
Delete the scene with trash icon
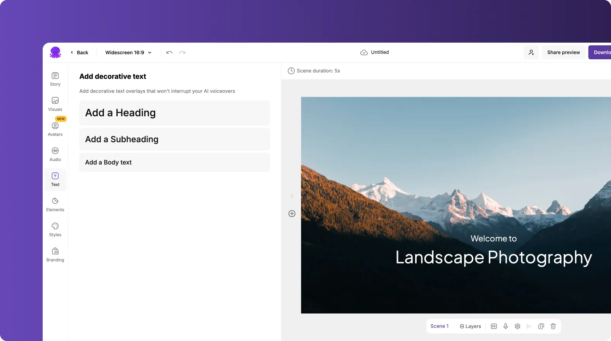553,326
